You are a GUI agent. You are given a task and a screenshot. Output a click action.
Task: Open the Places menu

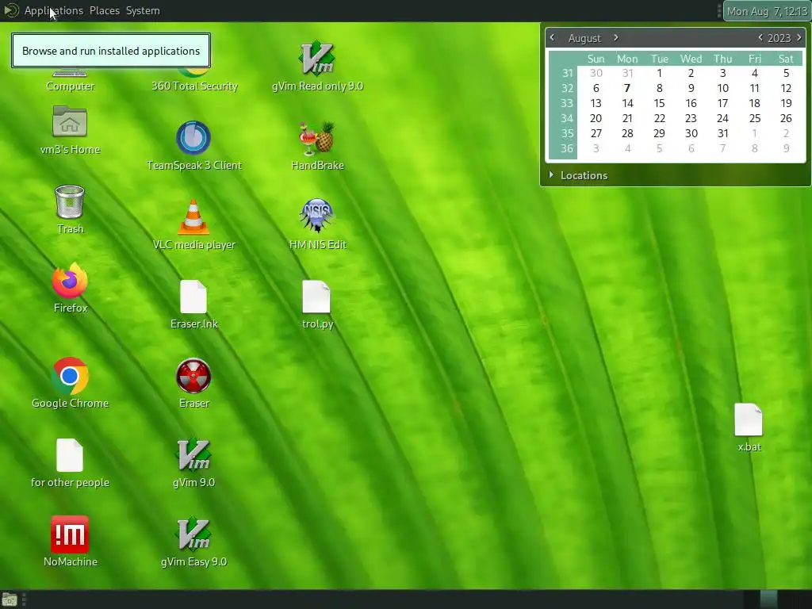click(x=105, y=10)
